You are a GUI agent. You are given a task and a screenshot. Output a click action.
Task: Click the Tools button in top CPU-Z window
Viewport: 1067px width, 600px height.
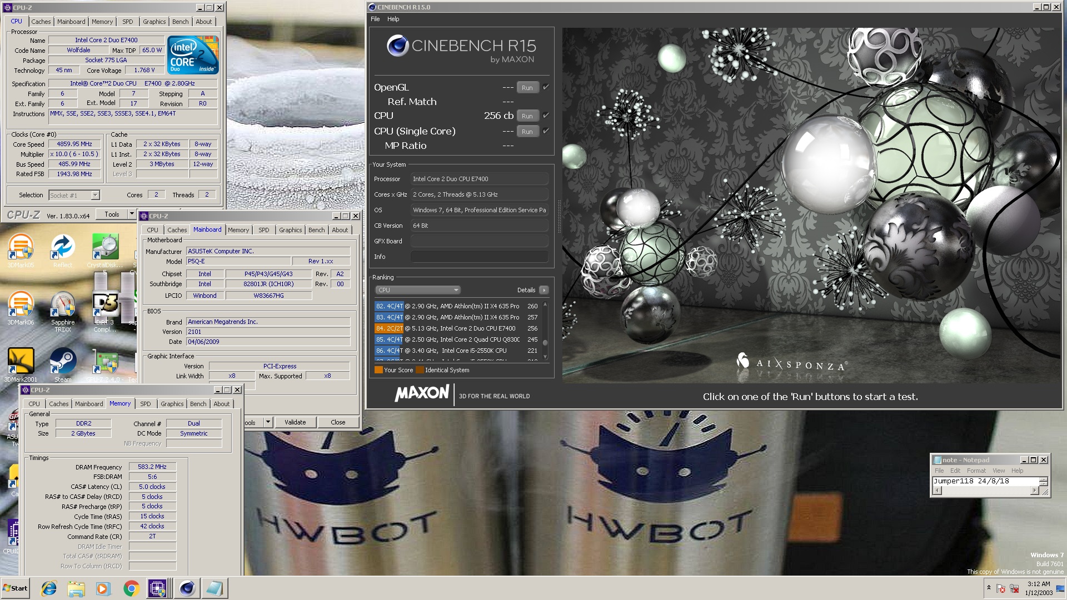coord(112,214)
